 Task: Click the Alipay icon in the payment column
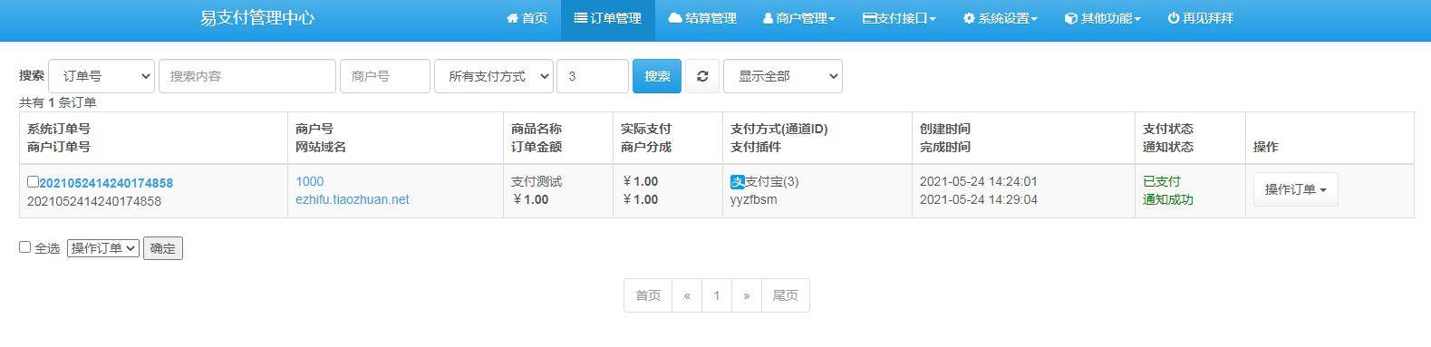pos(737,181)
